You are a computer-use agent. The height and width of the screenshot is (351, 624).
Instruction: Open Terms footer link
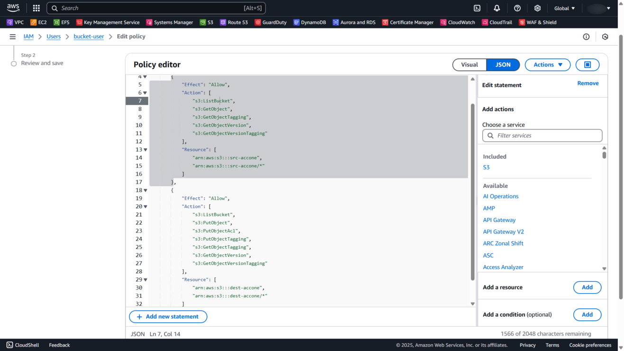(x=552, y=345)
